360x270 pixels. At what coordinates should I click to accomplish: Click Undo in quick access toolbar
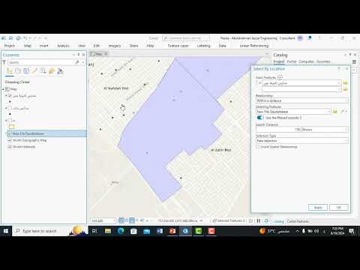pyautogui.click(x=25, y=38)
